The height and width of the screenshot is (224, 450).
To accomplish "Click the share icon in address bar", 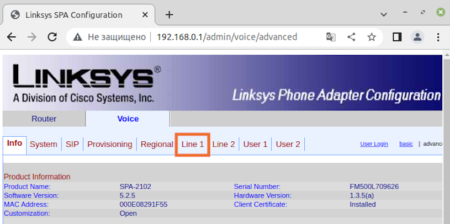I will pos(351,37).
